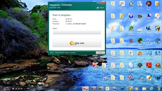Switch the EN input language indicator
This screenshot has width=162, height=91.
28,88
